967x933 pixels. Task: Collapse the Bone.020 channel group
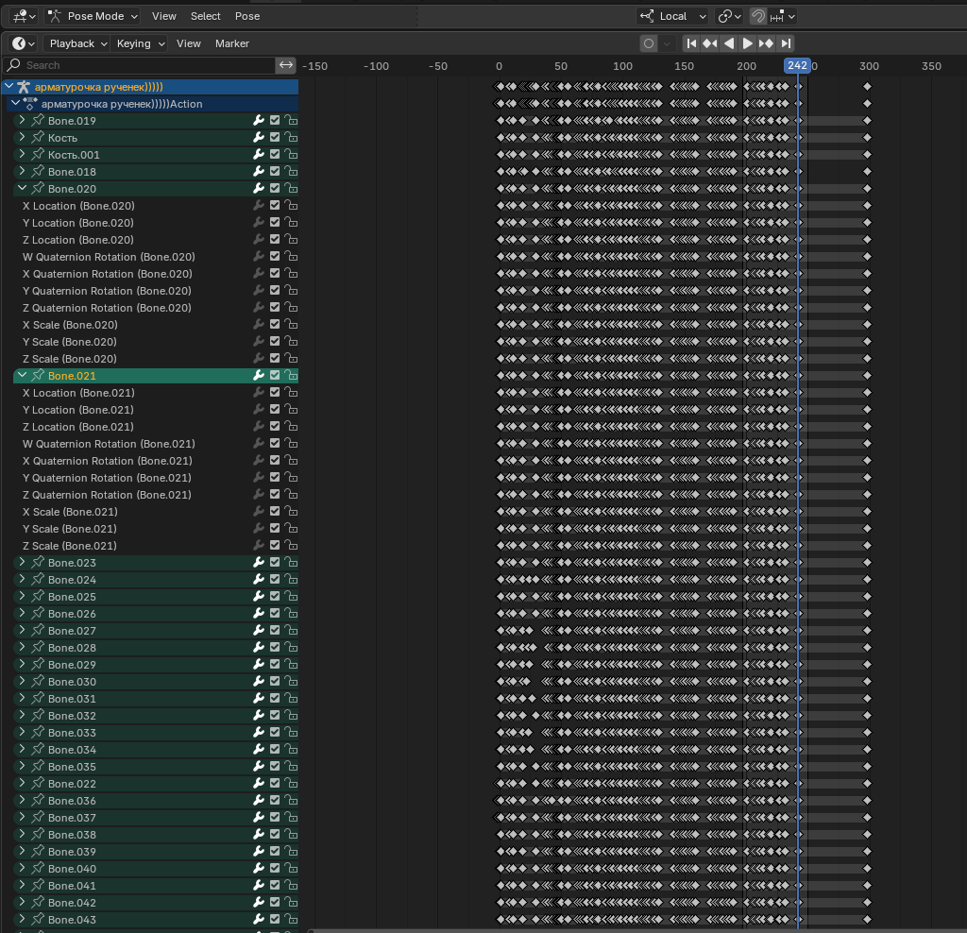[22, 189]
